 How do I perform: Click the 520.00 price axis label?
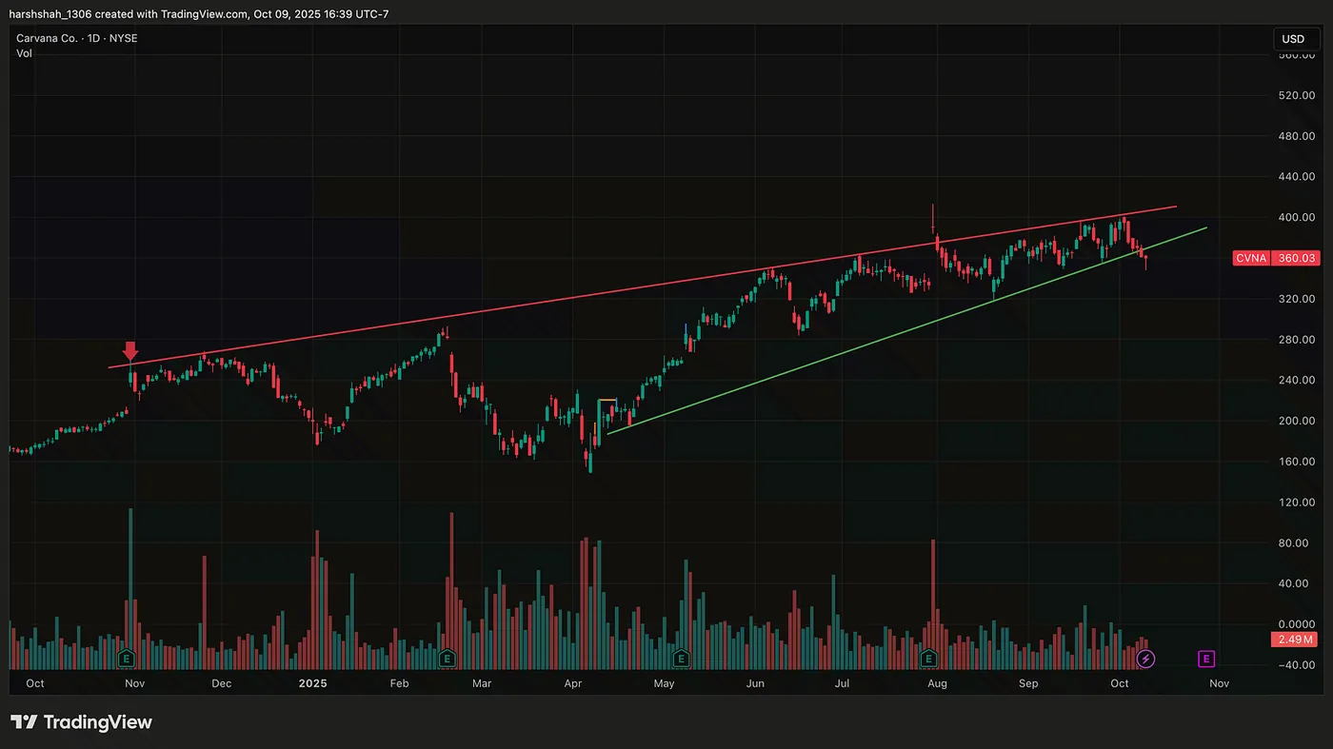1297,95
